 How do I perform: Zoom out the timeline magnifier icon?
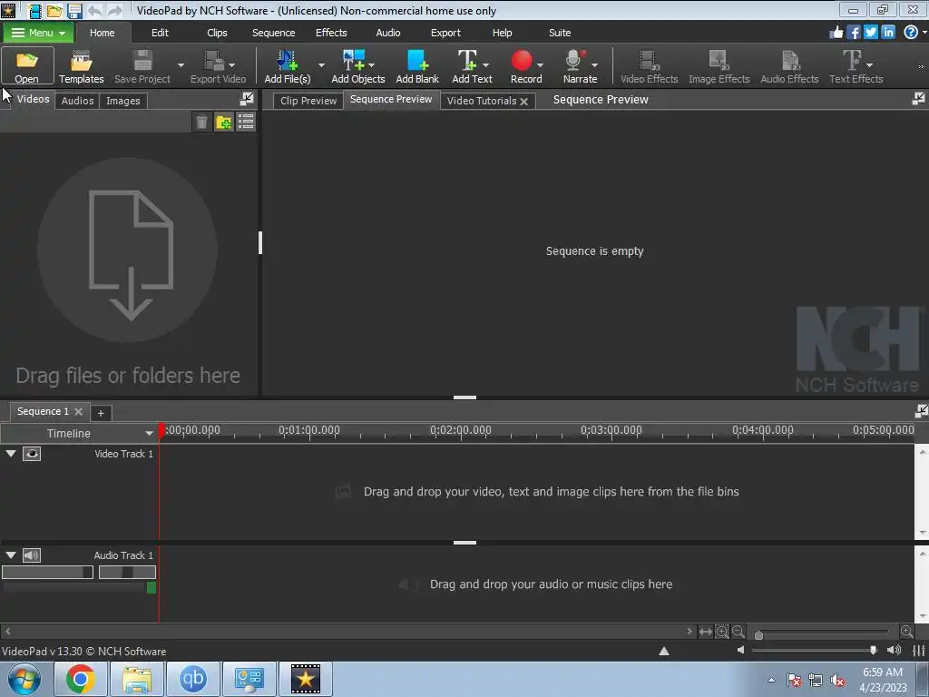(x=738, y=632)
